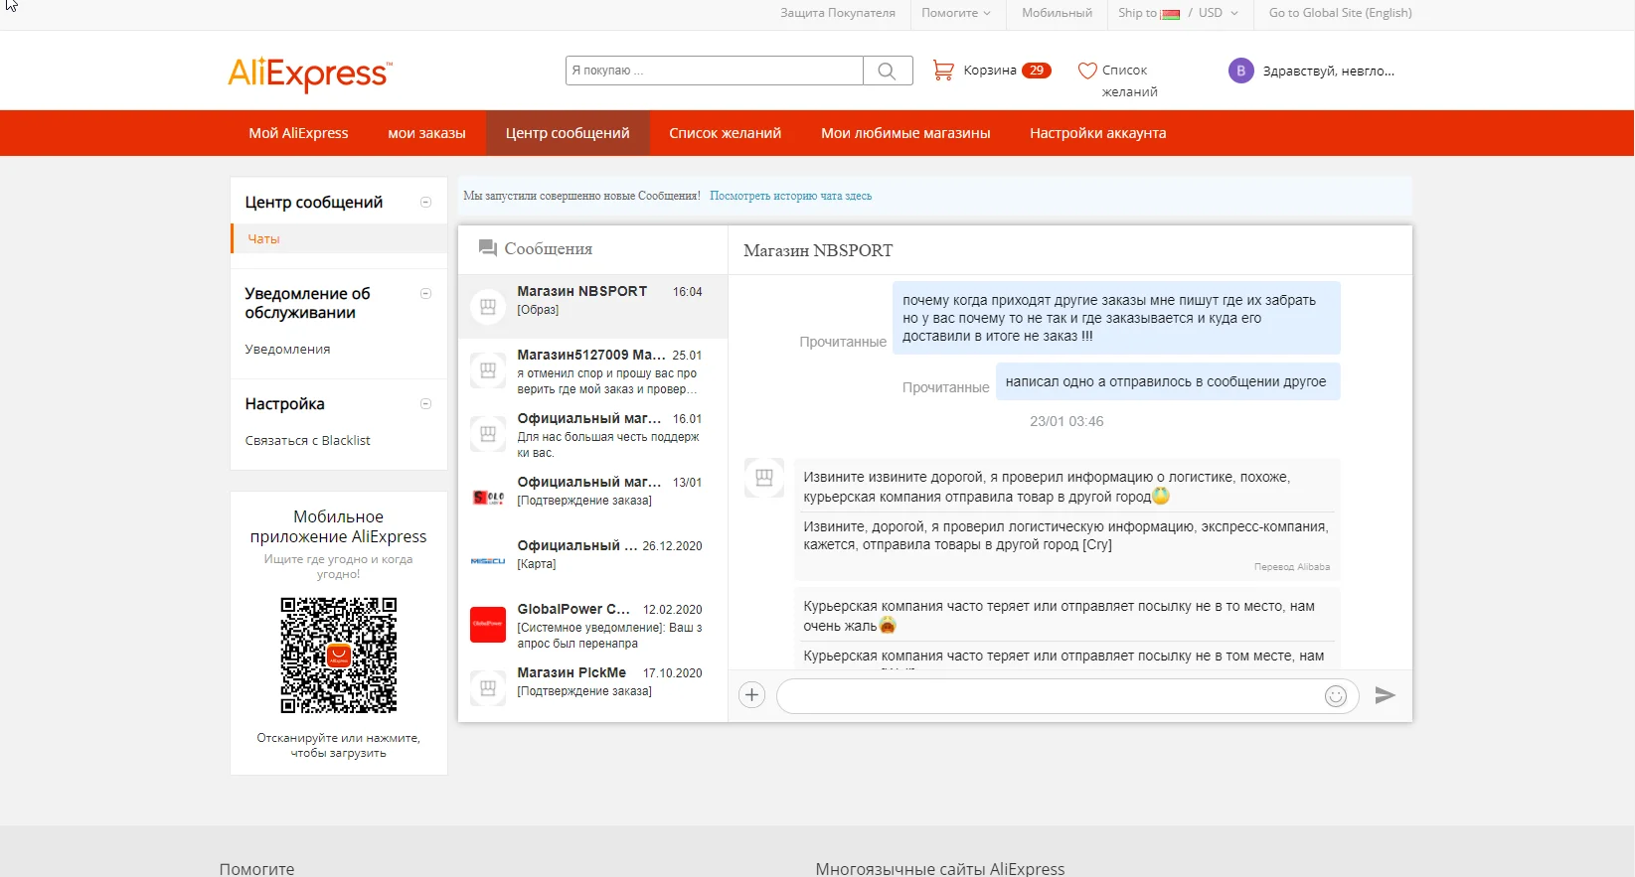
Task: Select the Центр сообщений tab
Action: tap(568, 133)
